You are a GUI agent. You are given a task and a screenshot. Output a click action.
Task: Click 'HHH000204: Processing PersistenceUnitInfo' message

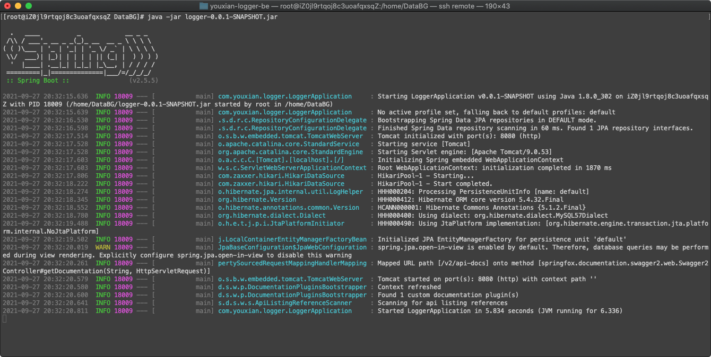483,192
